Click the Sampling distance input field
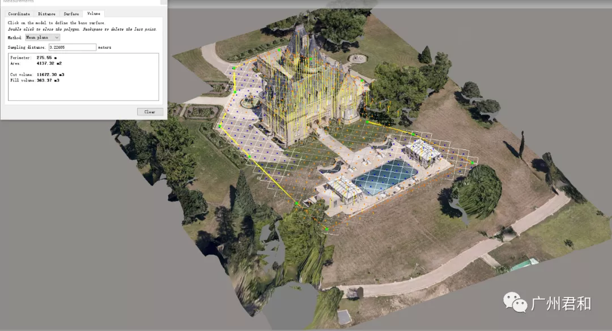Viewport: 612px width, 331px height. (72, 47)
